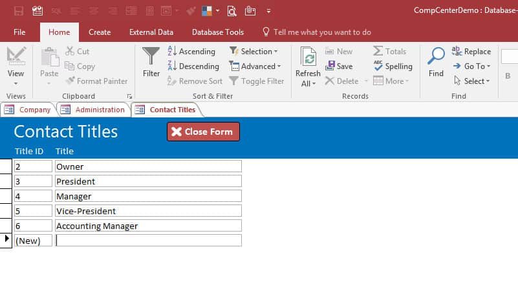Select the Contact Titles form tab

click(166, 110)
